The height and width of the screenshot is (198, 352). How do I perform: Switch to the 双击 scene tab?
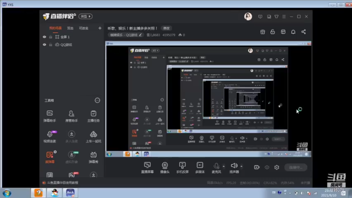[x=70, y=28]
